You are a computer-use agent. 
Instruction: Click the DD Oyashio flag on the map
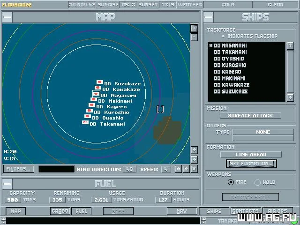point(88,116)
